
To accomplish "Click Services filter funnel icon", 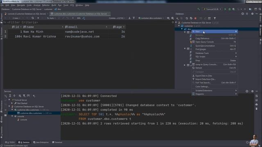I will (24, 96).
